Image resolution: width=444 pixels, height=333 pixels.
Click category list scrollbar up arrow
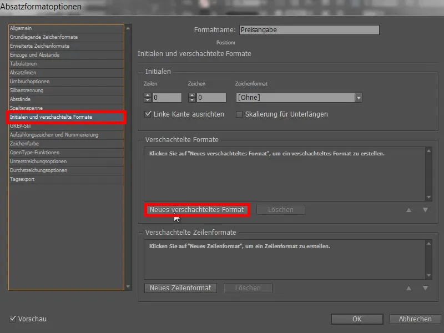[x=128, y=28]
